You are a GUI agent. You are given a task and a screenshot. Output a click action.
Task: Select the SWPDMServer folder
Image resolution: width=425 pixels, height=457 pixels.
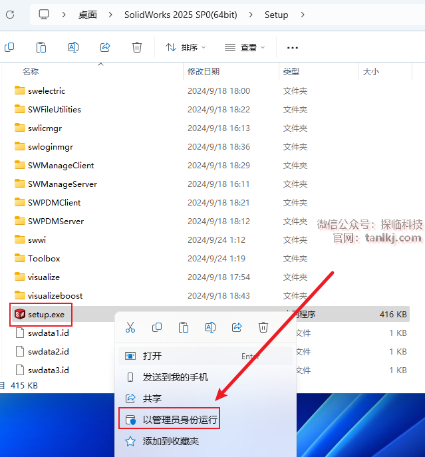(56, 222)
